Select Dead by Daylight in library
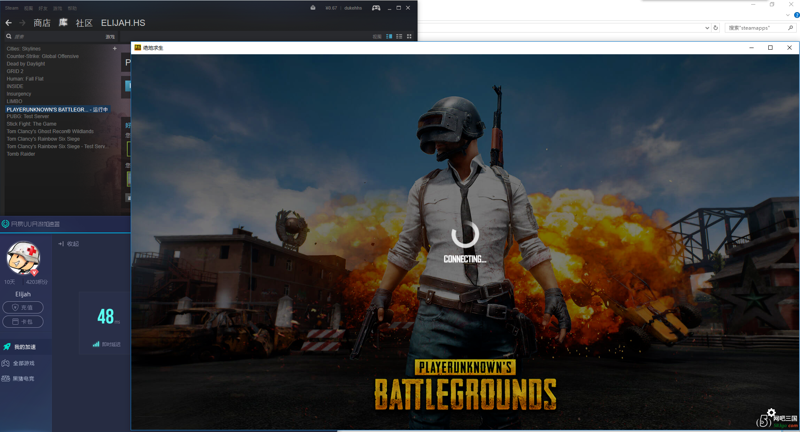This screenshot has height=432, width=800. pos(26,64)
